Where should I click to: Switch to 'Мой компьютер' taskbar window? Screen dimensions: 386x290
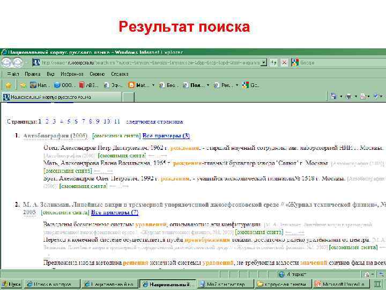click(x=226, y=284)
